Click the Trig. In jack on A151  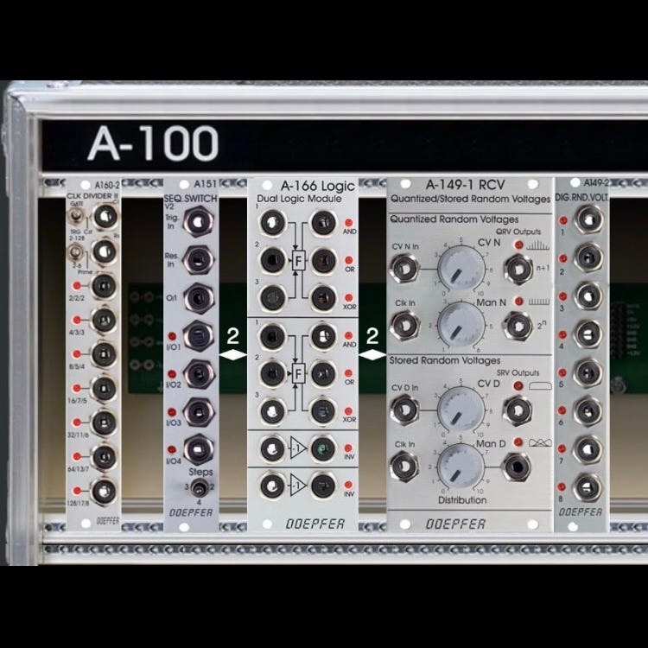pos(199,222)
